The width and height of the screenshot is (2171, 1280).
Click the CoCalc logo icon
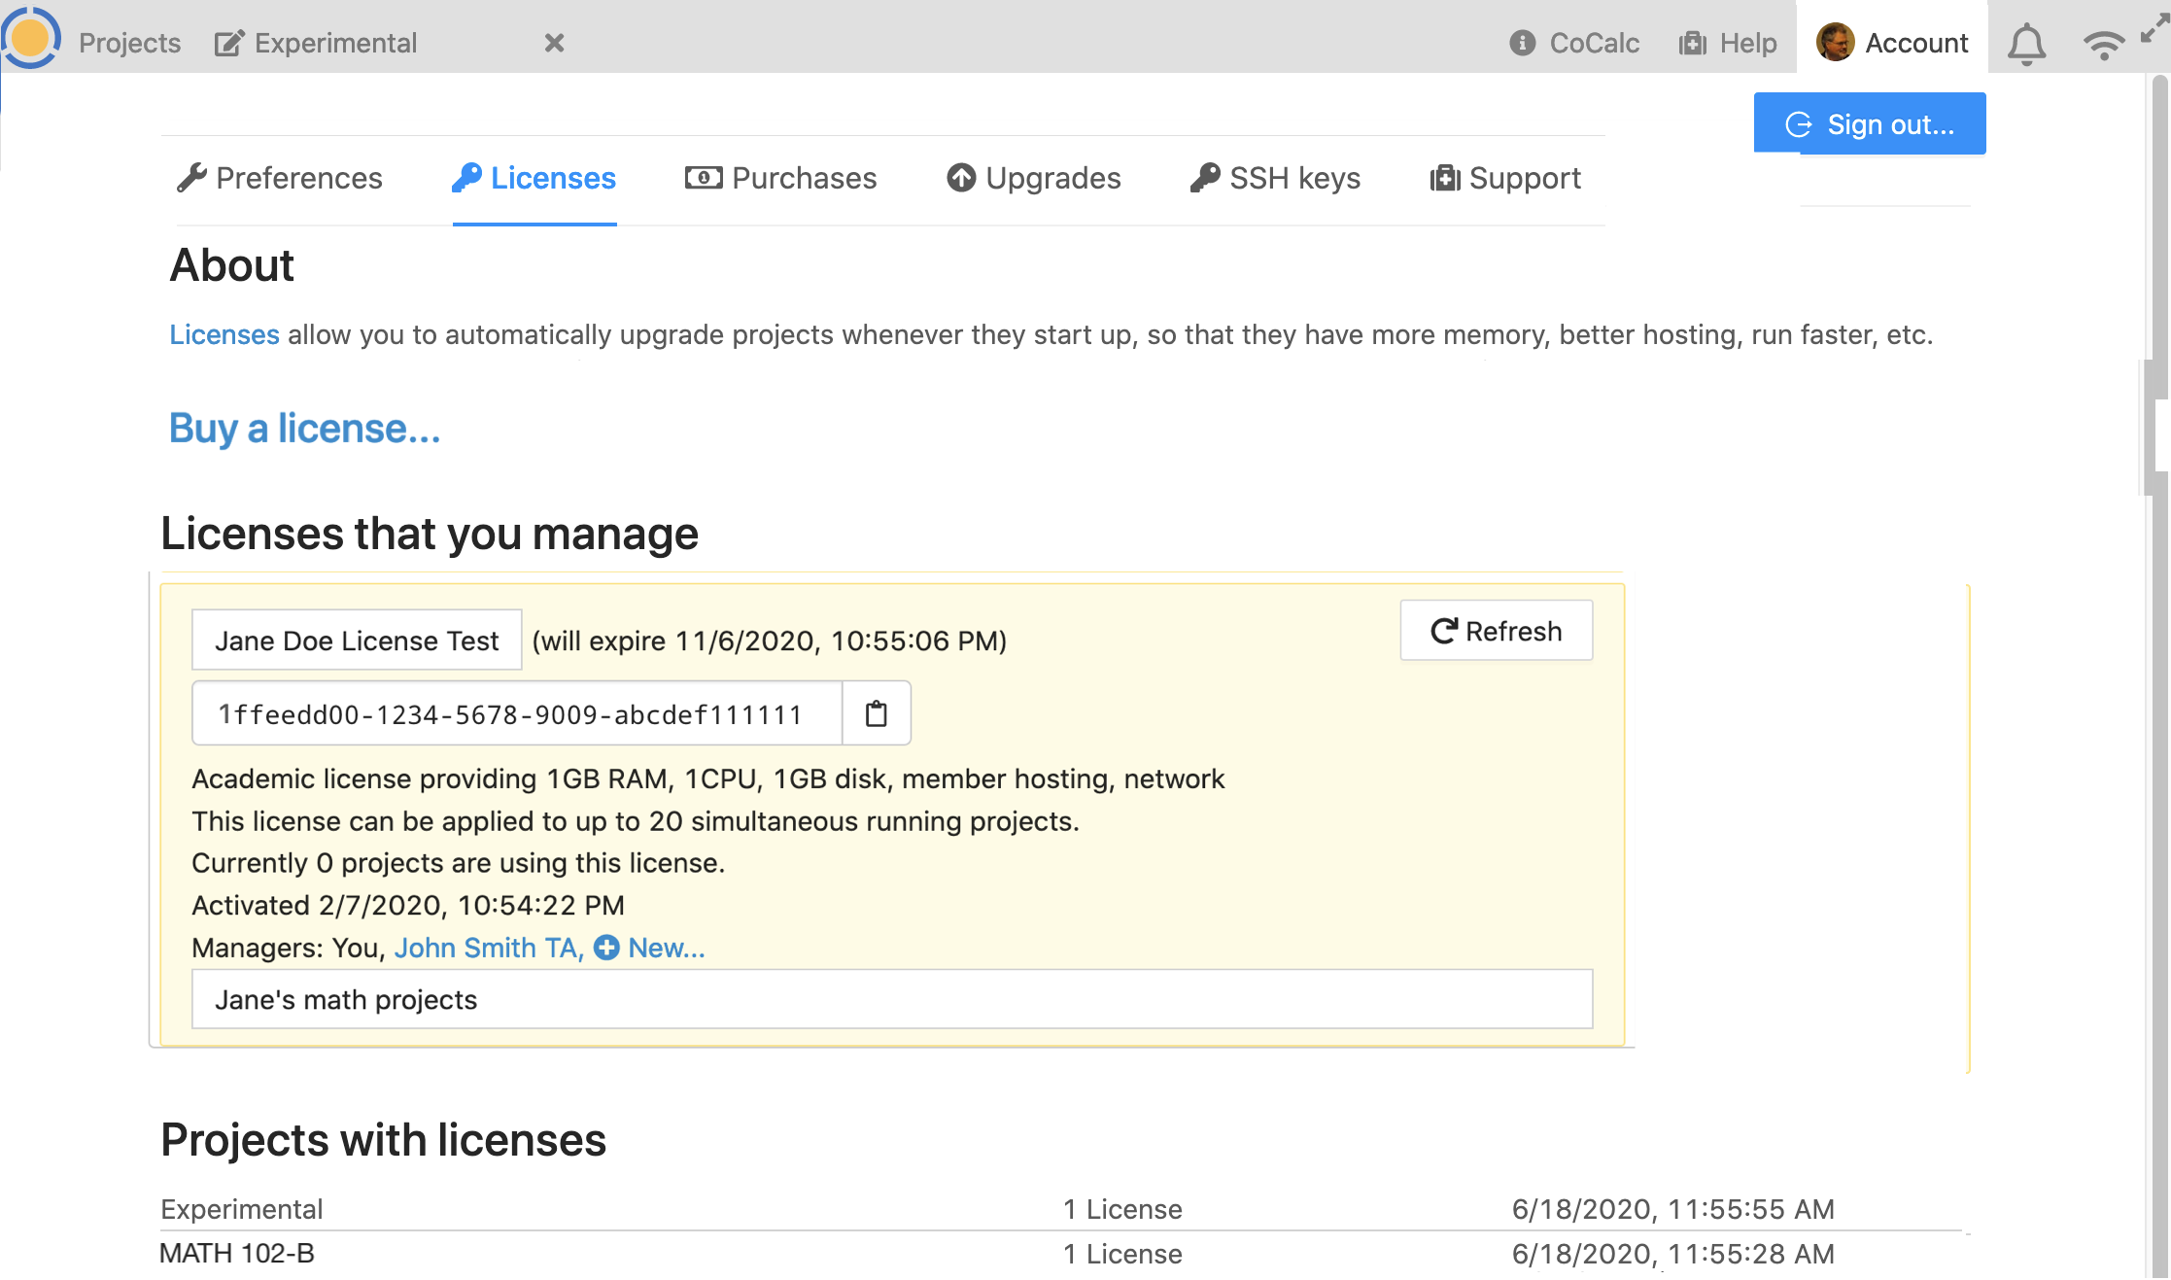click(x=31, y=39)
